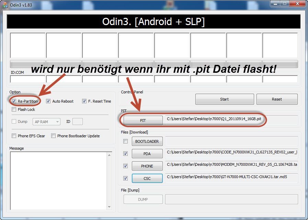Tick the BOOTLOADER file checkbox
The image size is (308, 220).
[x=125, y=141]
